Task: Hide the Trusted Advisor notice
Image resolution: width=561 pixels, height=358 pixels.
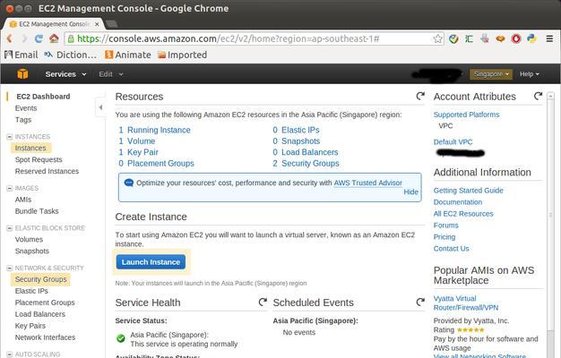Action: [x=410, y=192]
